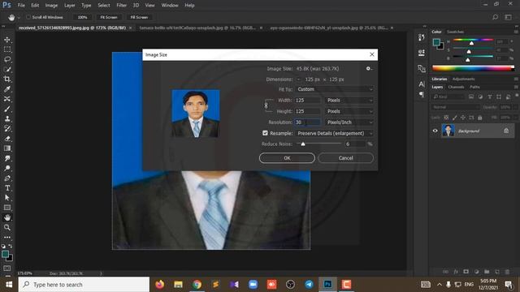Viewport: 520px width, 292px height.
Task: Click the foreground color swatch in toolbar
Action: pos(5,254)
